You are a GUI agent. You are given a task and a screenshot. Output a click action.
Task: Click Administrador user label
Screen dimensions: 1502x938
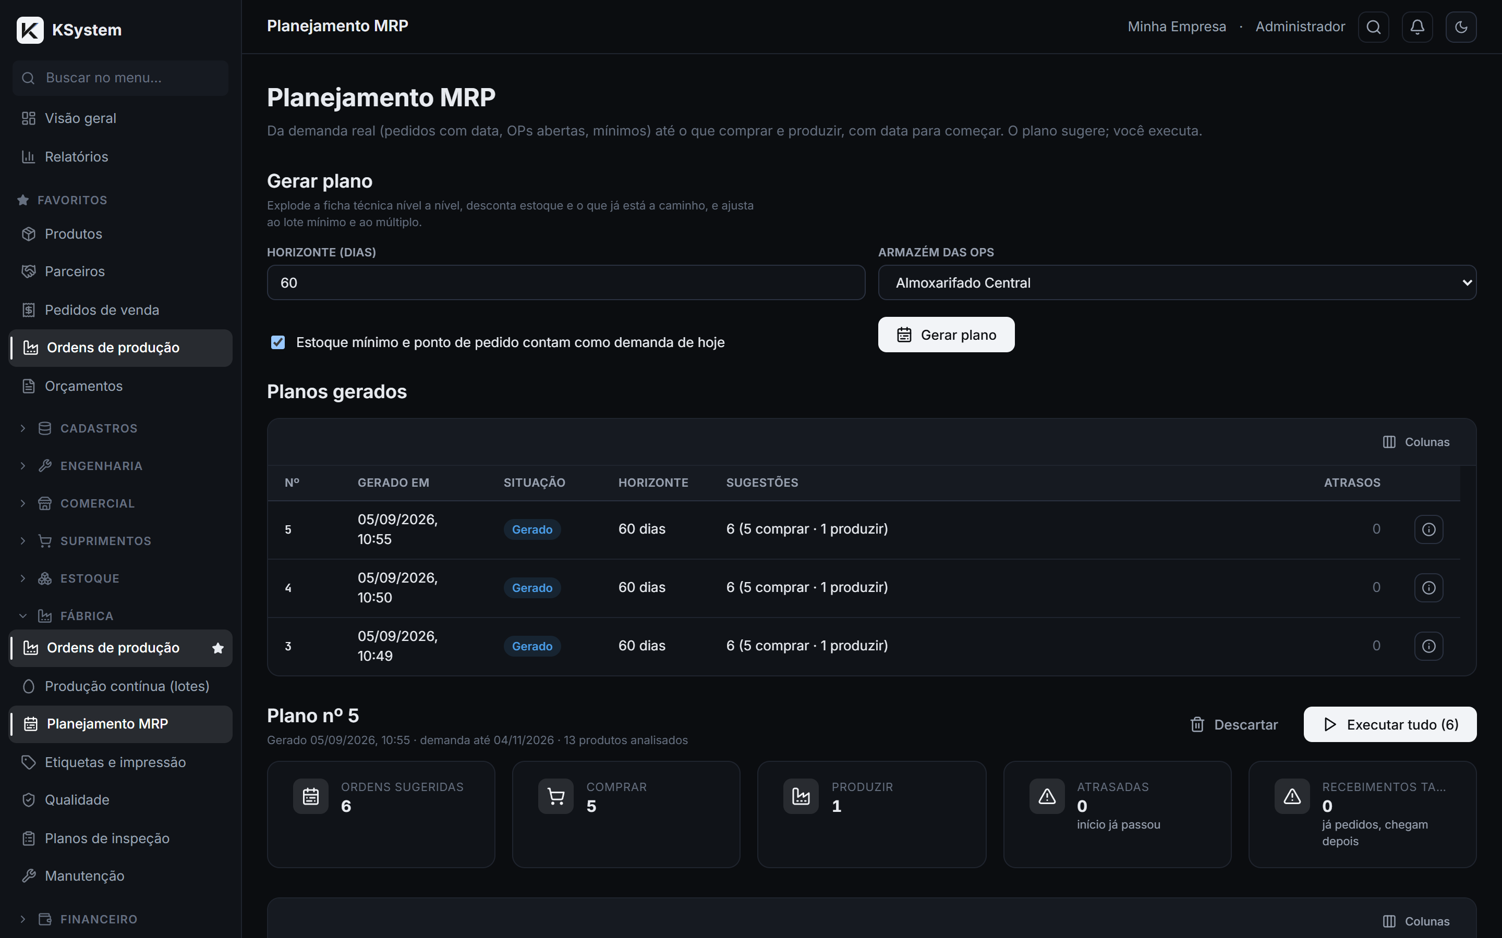click(x=1300, y=27)
